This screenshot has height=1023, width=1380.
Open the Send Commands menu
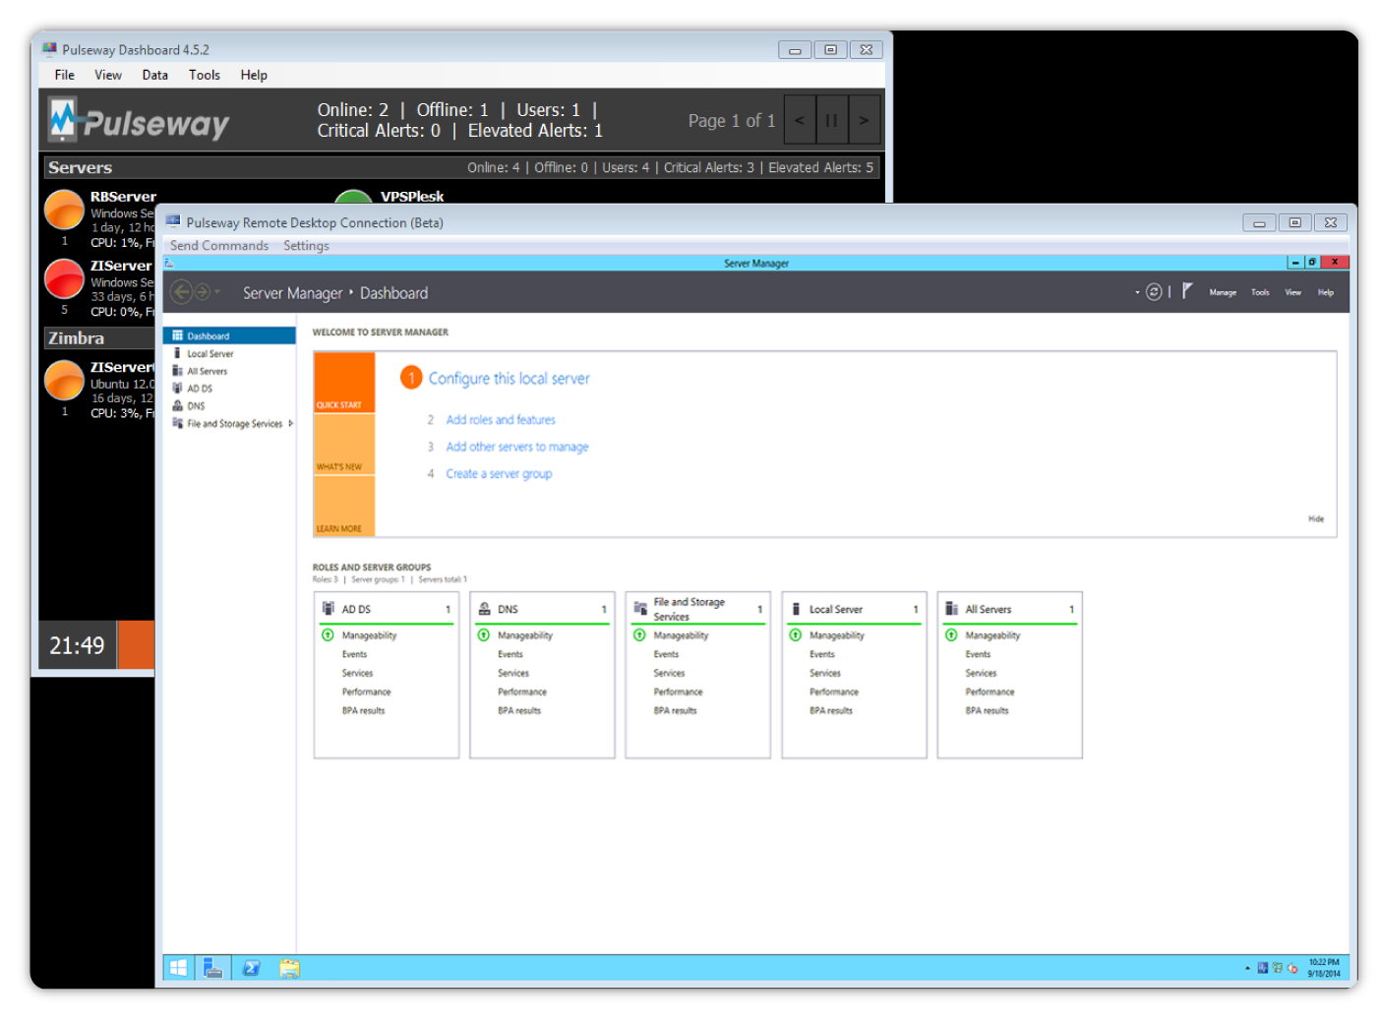[219, 246]
